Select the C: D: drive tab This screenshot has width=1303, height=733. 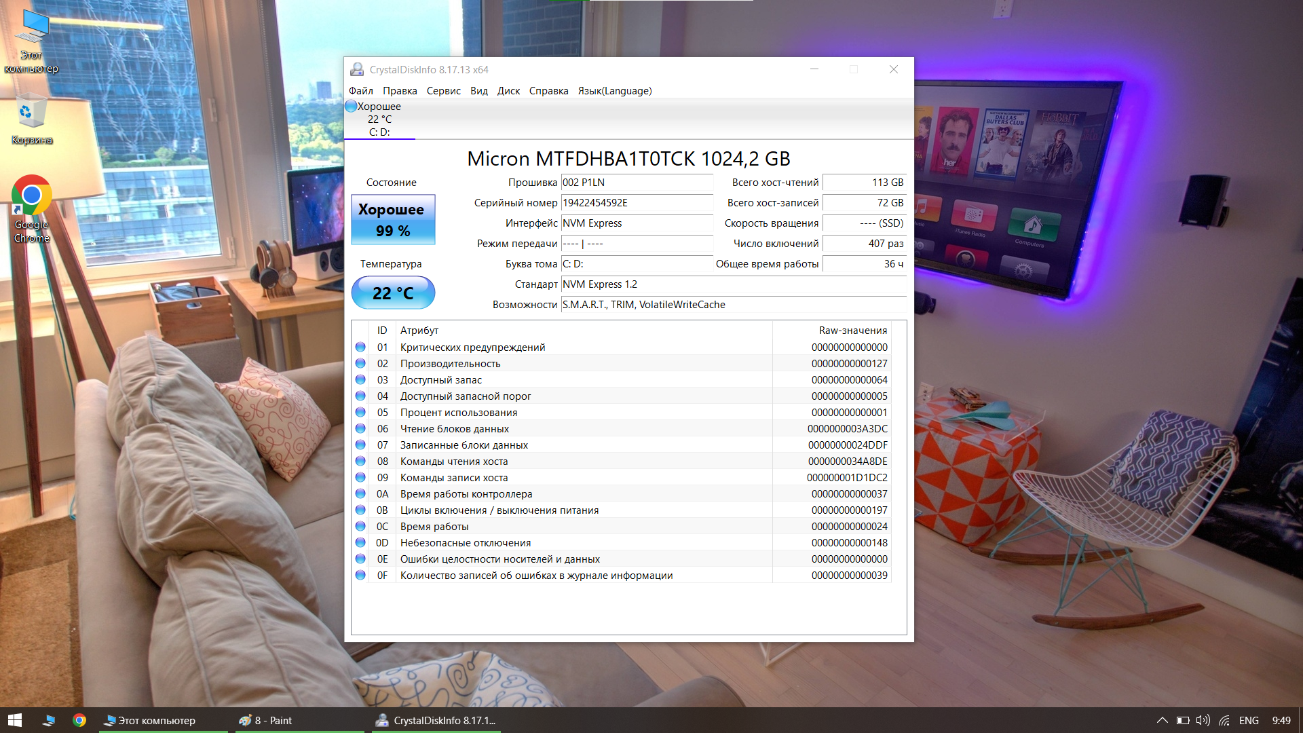[x=379, y=119]
